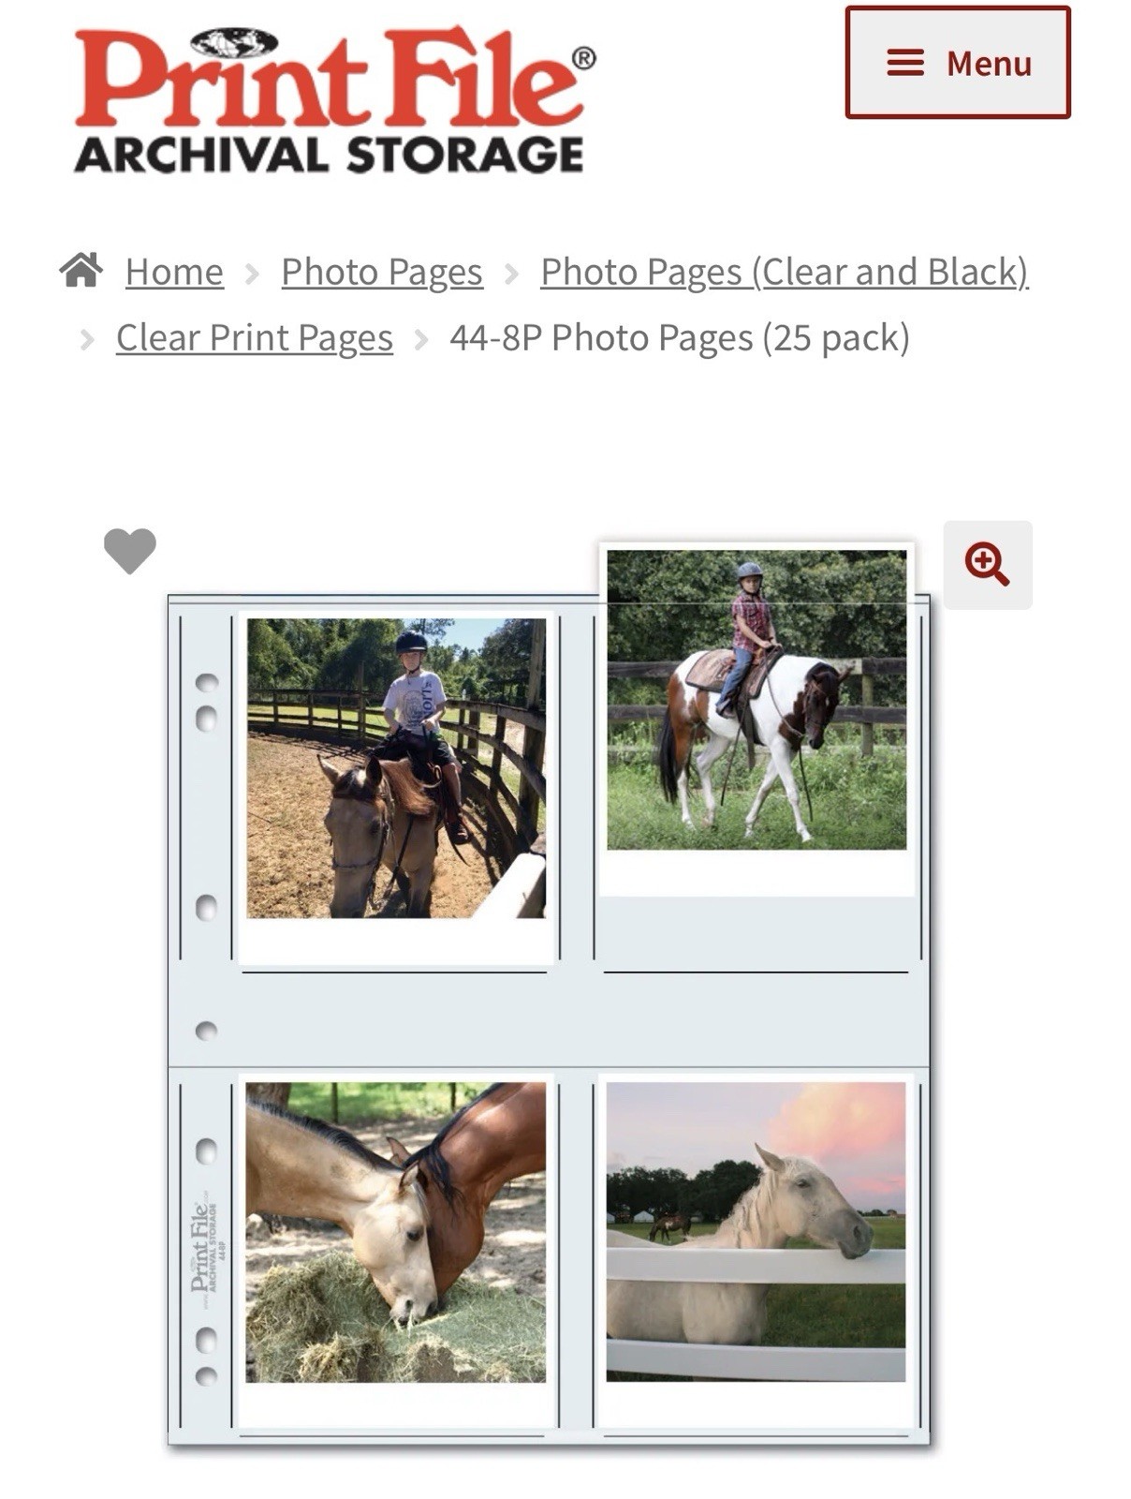Click the Print File logo
Image resolution: width=1131 pixels, height=1499 pixels.
tap(334, 100)
